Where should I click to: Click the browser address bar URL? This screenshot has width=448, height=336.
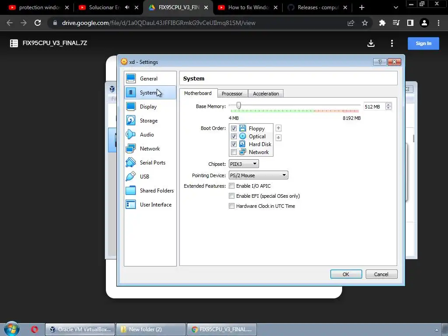[x=158, y=23]
